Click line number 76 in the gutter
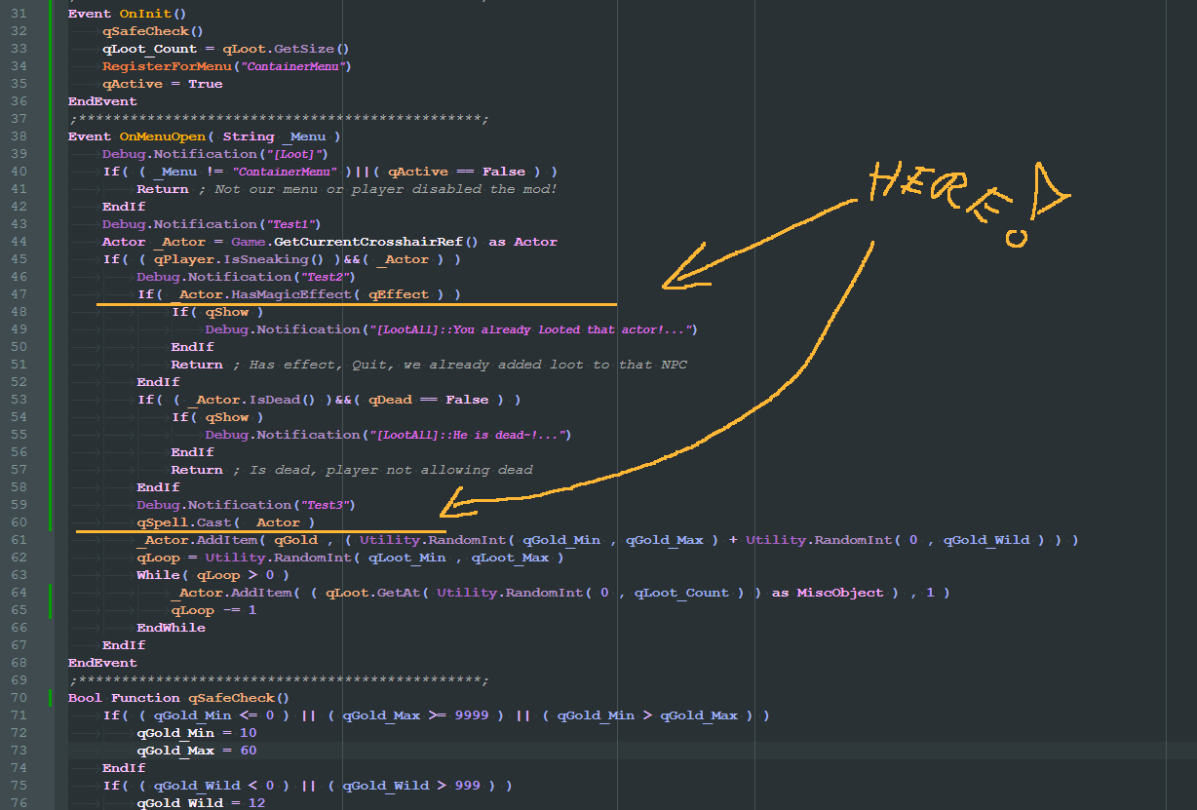This screenshot has height=810, width=1197. pos(19,803)
